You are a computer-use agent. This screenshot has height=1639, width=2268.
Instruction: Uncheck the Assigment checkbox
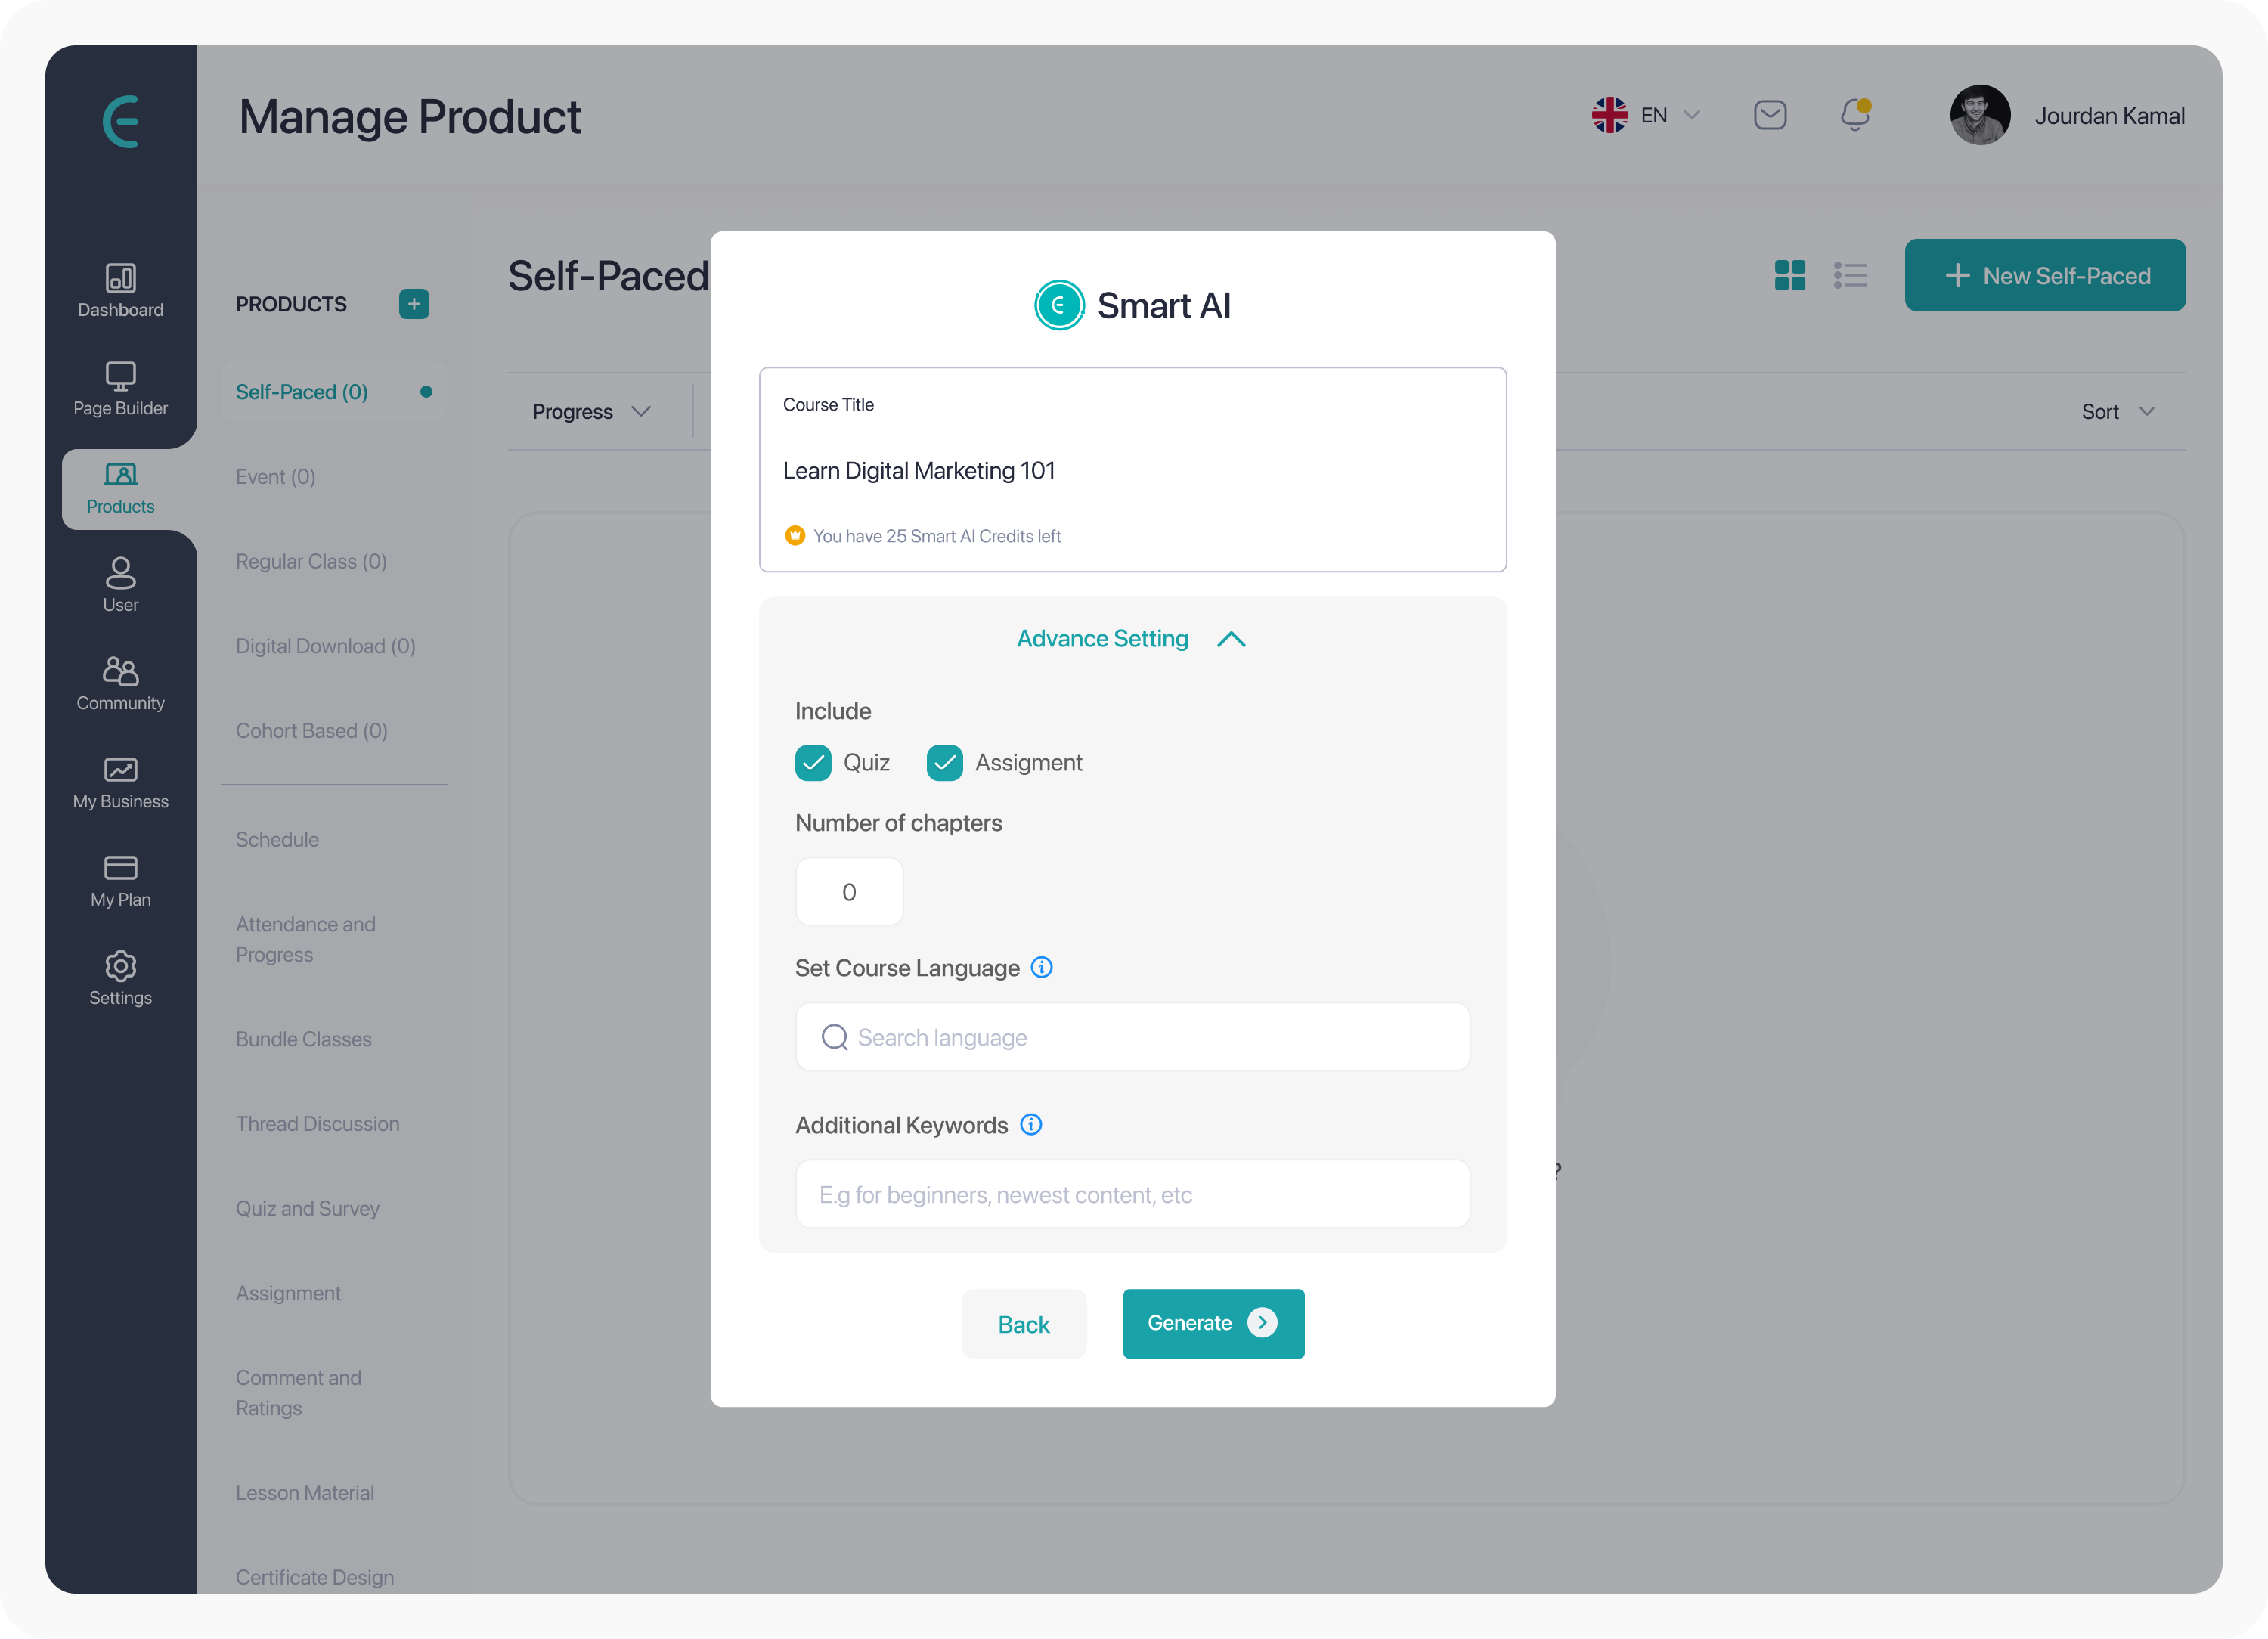(x=945, y=763)
